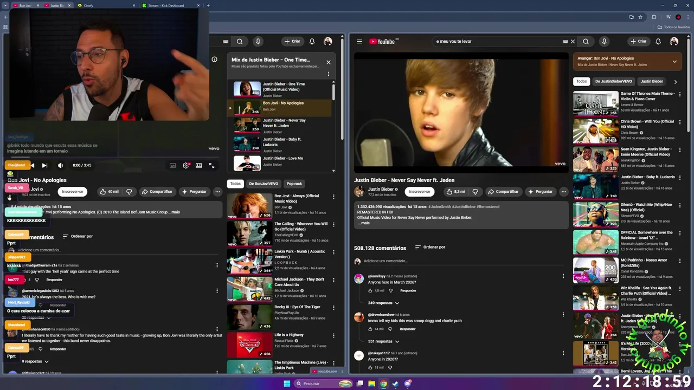Start voice search in left YouTube window
The height and width of the screenshot is (390, 694).
258,42
